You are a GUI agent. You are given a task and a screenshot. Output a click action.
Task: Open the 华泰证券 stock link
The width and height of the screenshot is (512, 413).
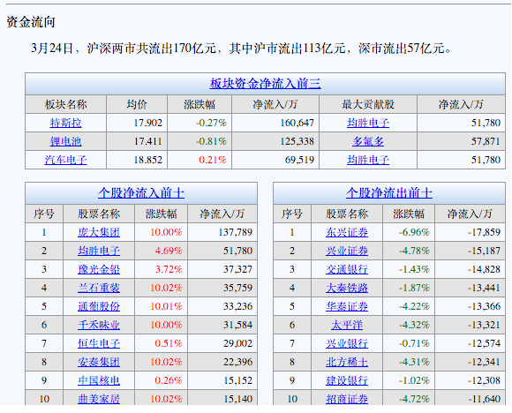(x=347, y=306)
